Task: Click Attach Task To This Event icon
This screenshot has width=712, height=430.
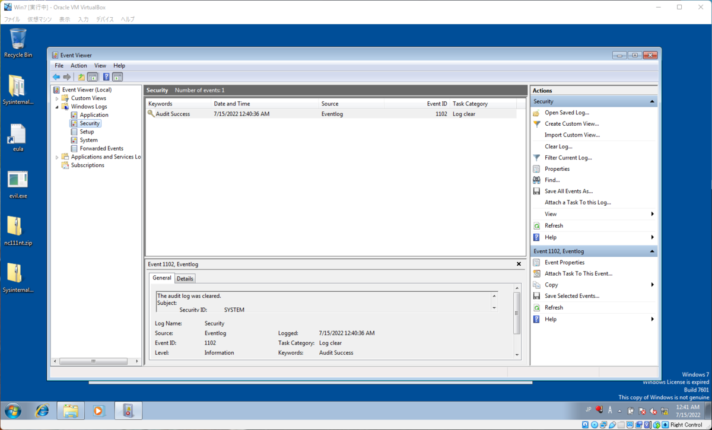Action: (x=536, y=274)
